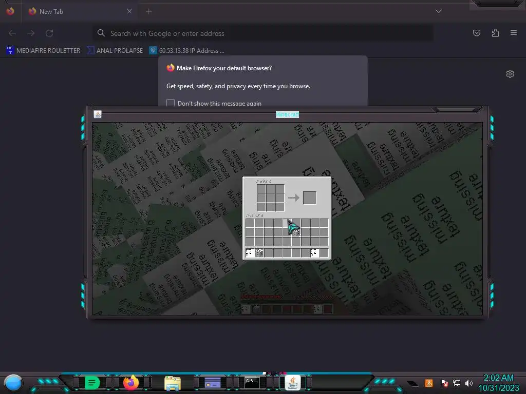Click the Firefox View icon beside tabs

pyautogui.click(x=10, y=11)
